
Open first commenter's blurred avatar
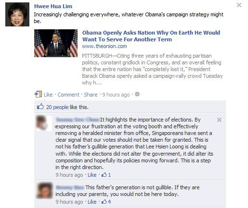(x=44, y=123)
